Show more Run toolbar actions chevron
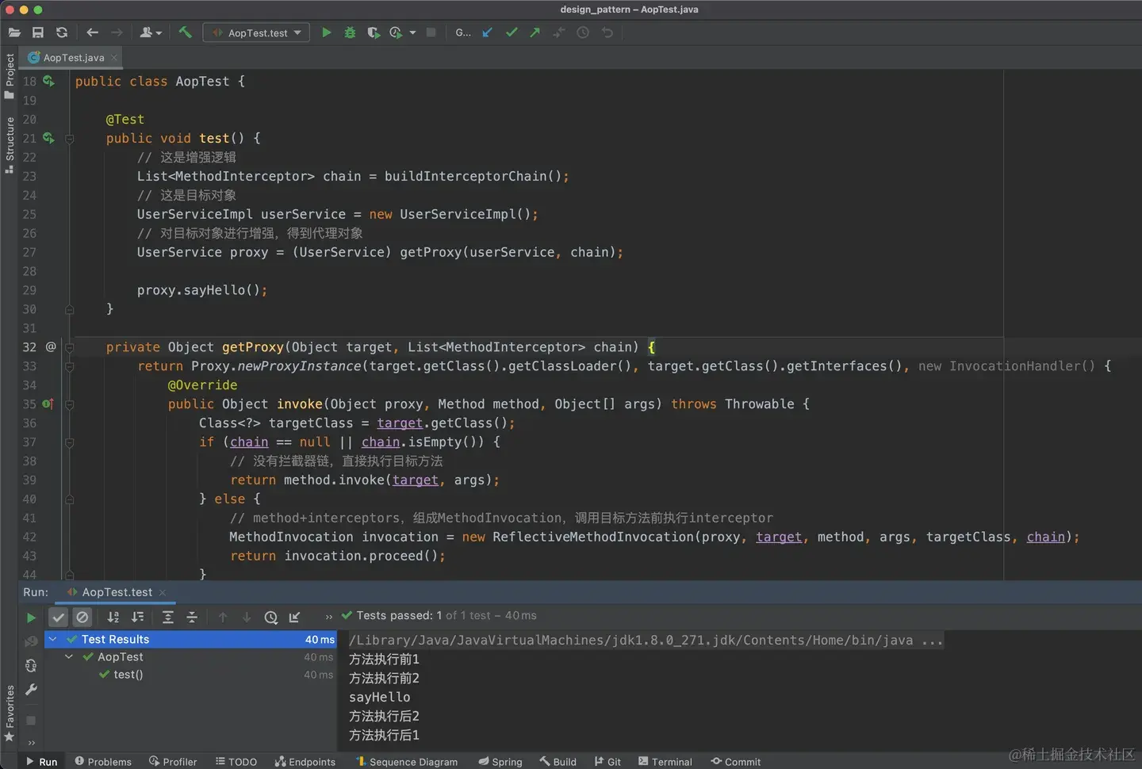 [328, 617]
